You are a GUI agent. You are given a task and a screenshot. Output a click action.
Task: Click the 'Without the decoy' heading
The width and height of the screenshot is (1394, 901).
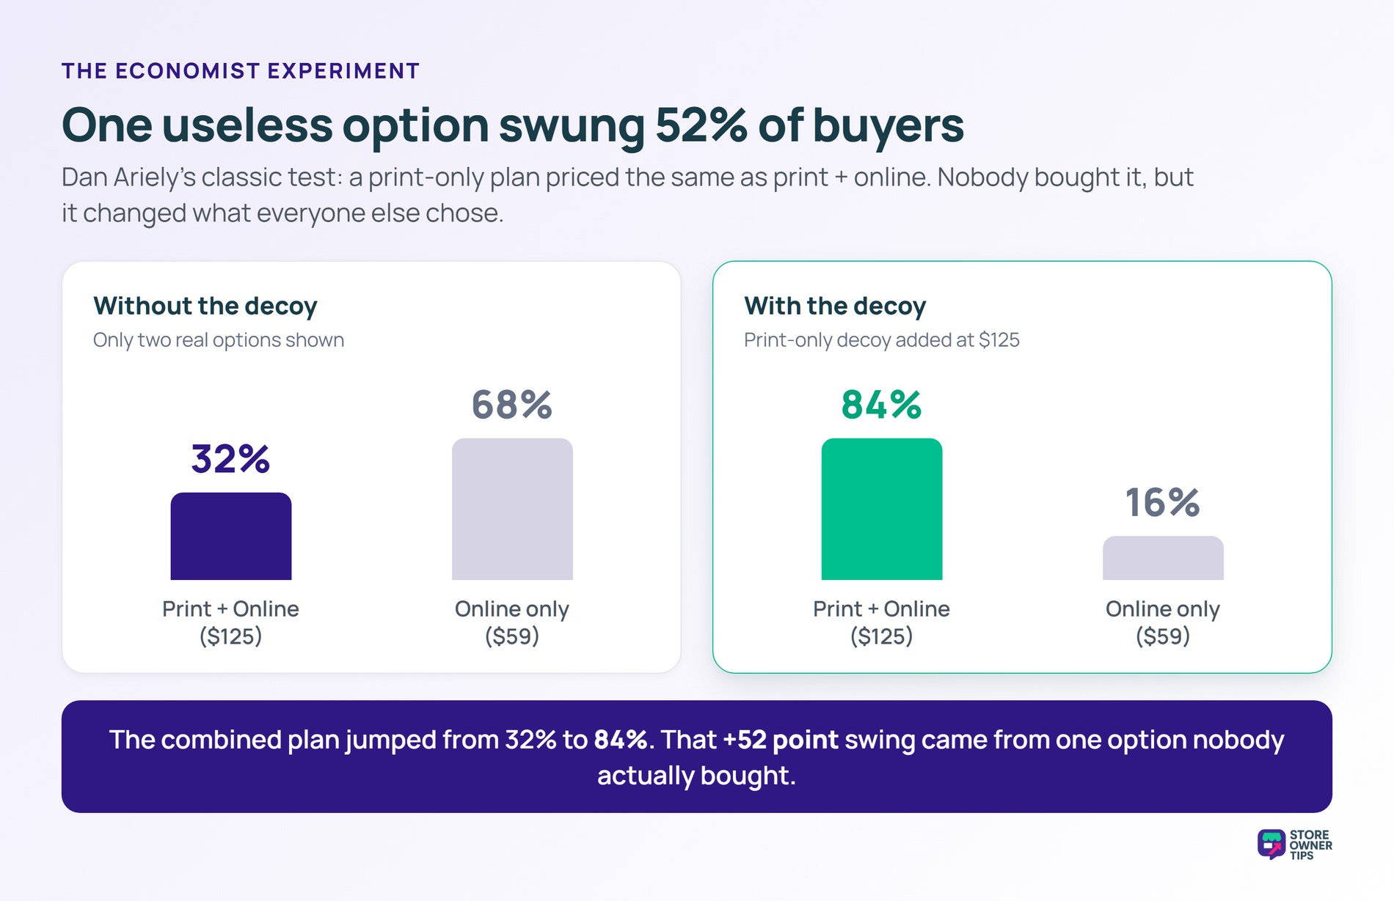tap(205, 306)
